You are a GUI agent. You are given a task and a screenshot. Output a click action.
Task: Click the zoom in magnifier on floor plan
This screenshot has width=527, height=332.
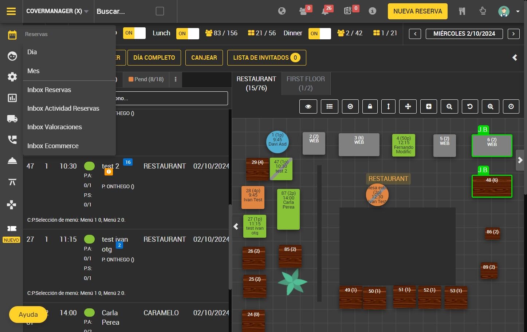point(491,106)
